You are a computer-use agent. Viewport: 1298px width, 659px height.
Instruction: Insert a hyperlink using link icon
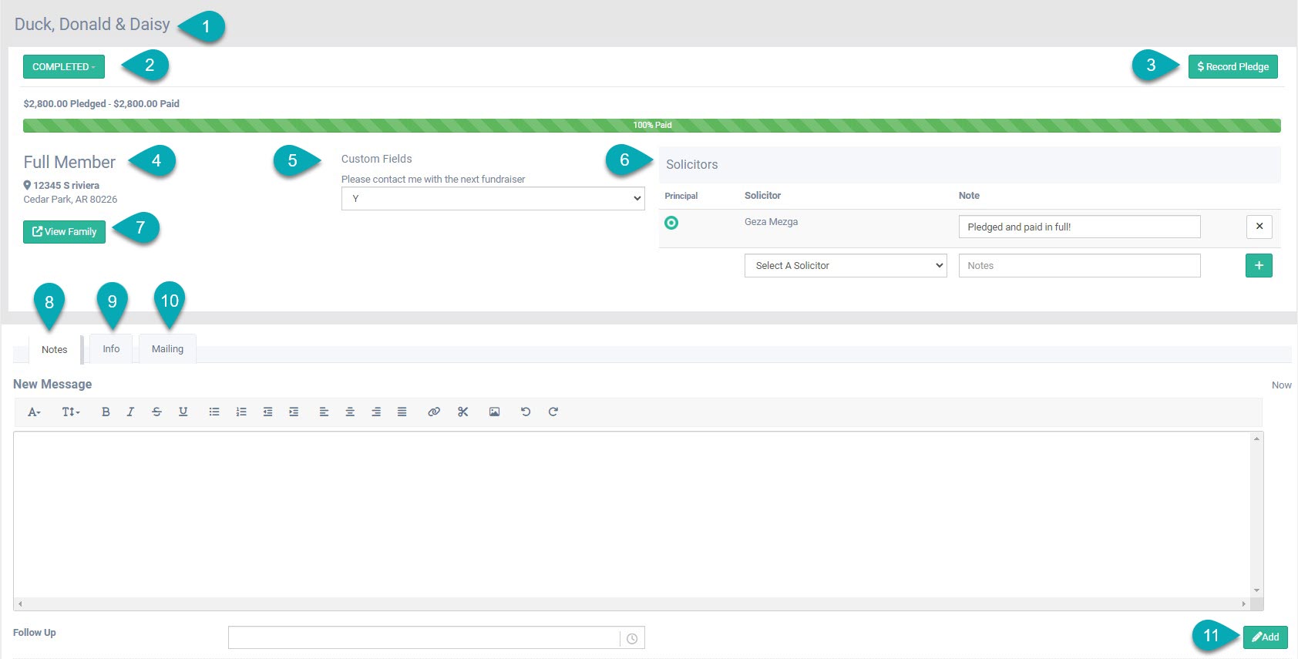coord(434,412)
